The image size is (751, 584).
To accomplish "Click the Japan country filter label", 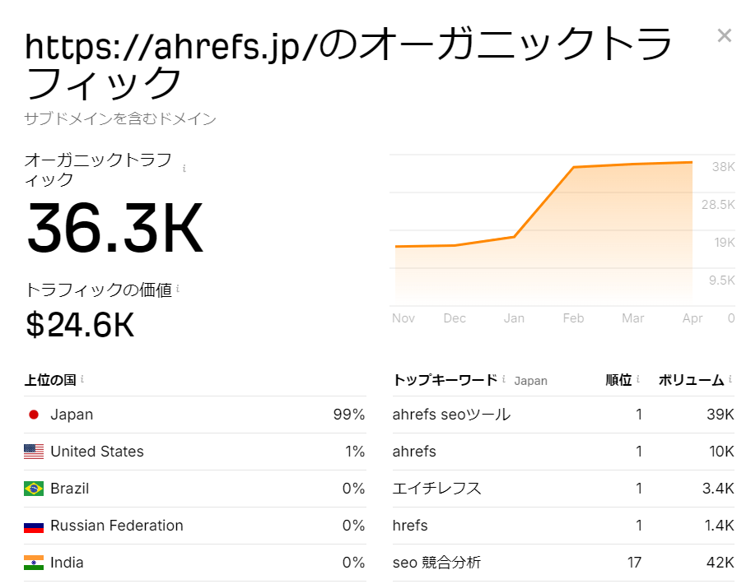I will [531, 380].
